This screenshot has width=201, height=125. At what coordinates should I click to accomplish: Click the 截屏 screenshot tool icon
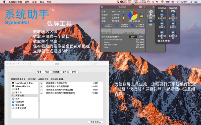[x=151, y=22]
